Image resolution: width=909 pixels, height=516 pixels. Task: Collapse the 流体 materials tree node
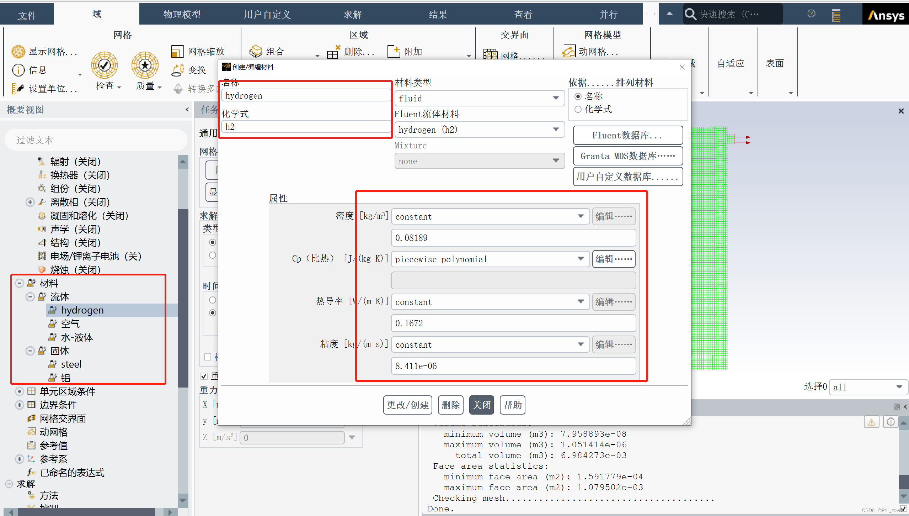(x=30, y=297)
